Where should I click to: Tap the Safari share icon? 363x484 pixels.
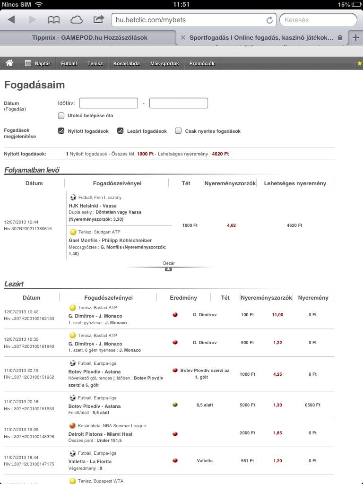pyautogui.click(x=98, y=19)
